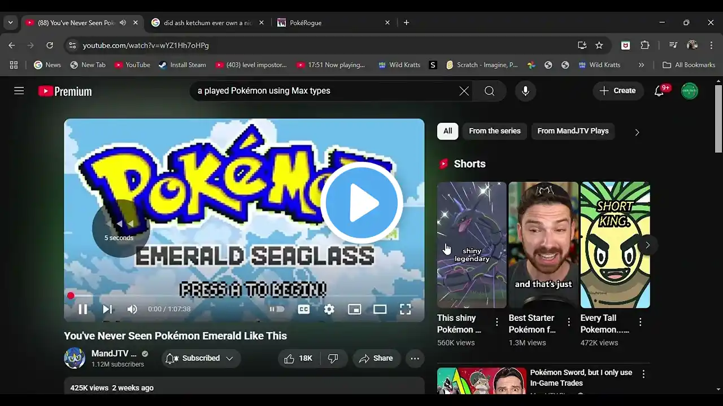The width and height of the screenshot is (723, 406).
Task: Open the Chrome menu three dots
Action: point(711,45)
